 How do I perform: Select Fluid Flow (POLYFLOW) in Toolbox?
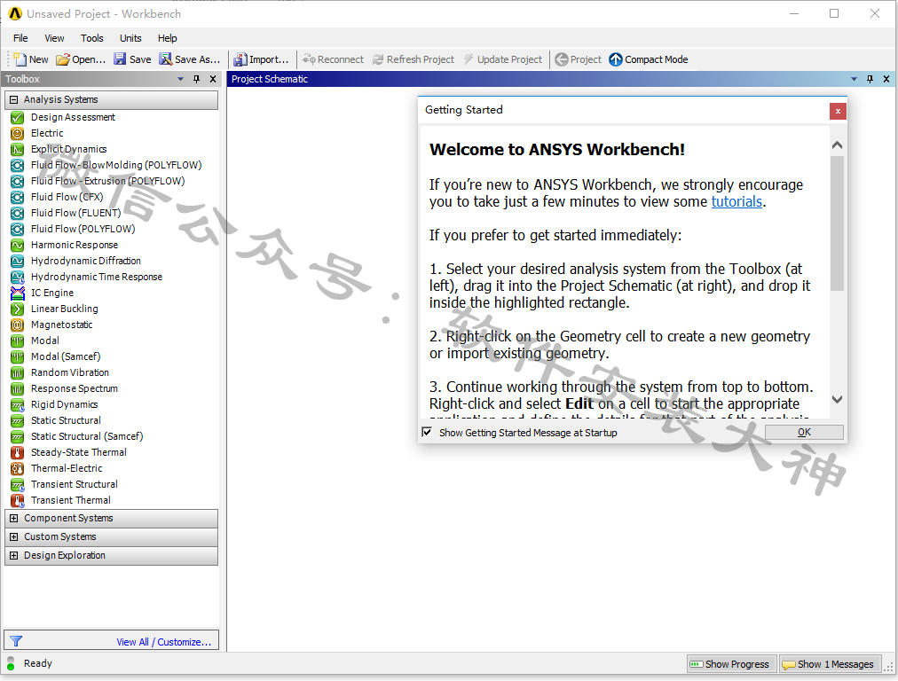tap(83, 229)
